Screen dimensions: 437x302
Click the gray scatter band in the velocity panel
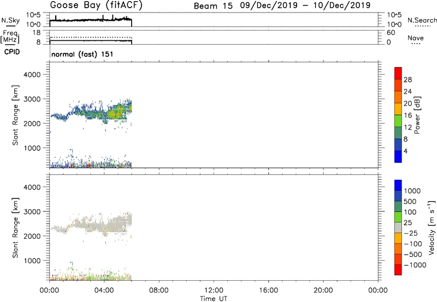[x=92, y=224]
